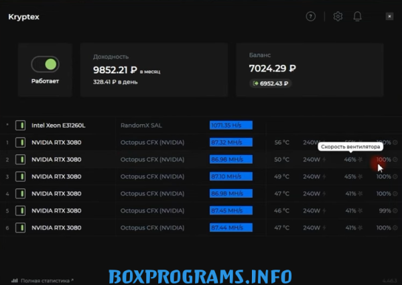Screen dimensions: 402x285
Task: Click the lightning power icon in GPU row 3
Action: [324, 176]
